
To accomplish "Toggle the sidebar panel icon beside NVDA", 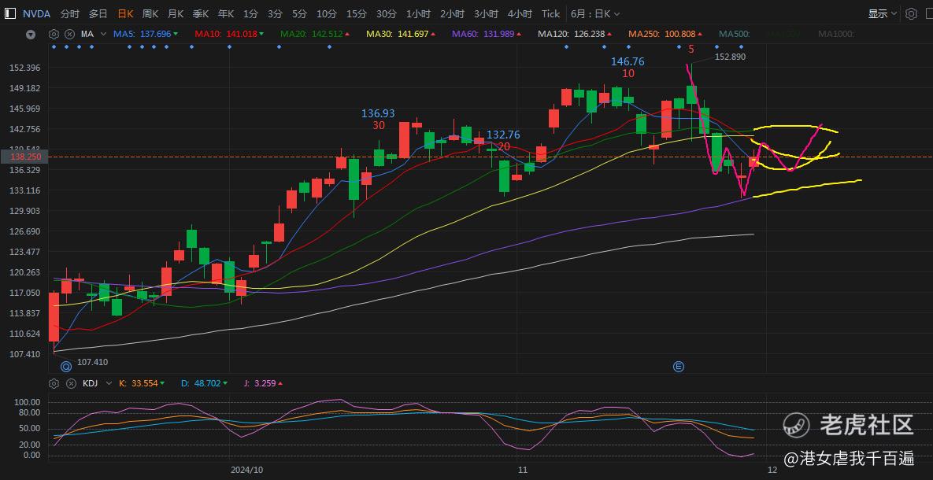I will coord(11,13).
